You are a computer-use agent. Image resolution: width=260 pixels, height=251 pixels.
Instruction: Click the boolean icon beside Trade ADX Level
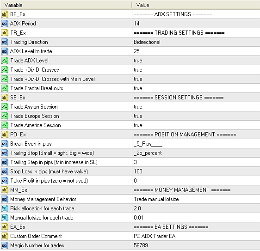pyautogui.click(x=5, y=61)
